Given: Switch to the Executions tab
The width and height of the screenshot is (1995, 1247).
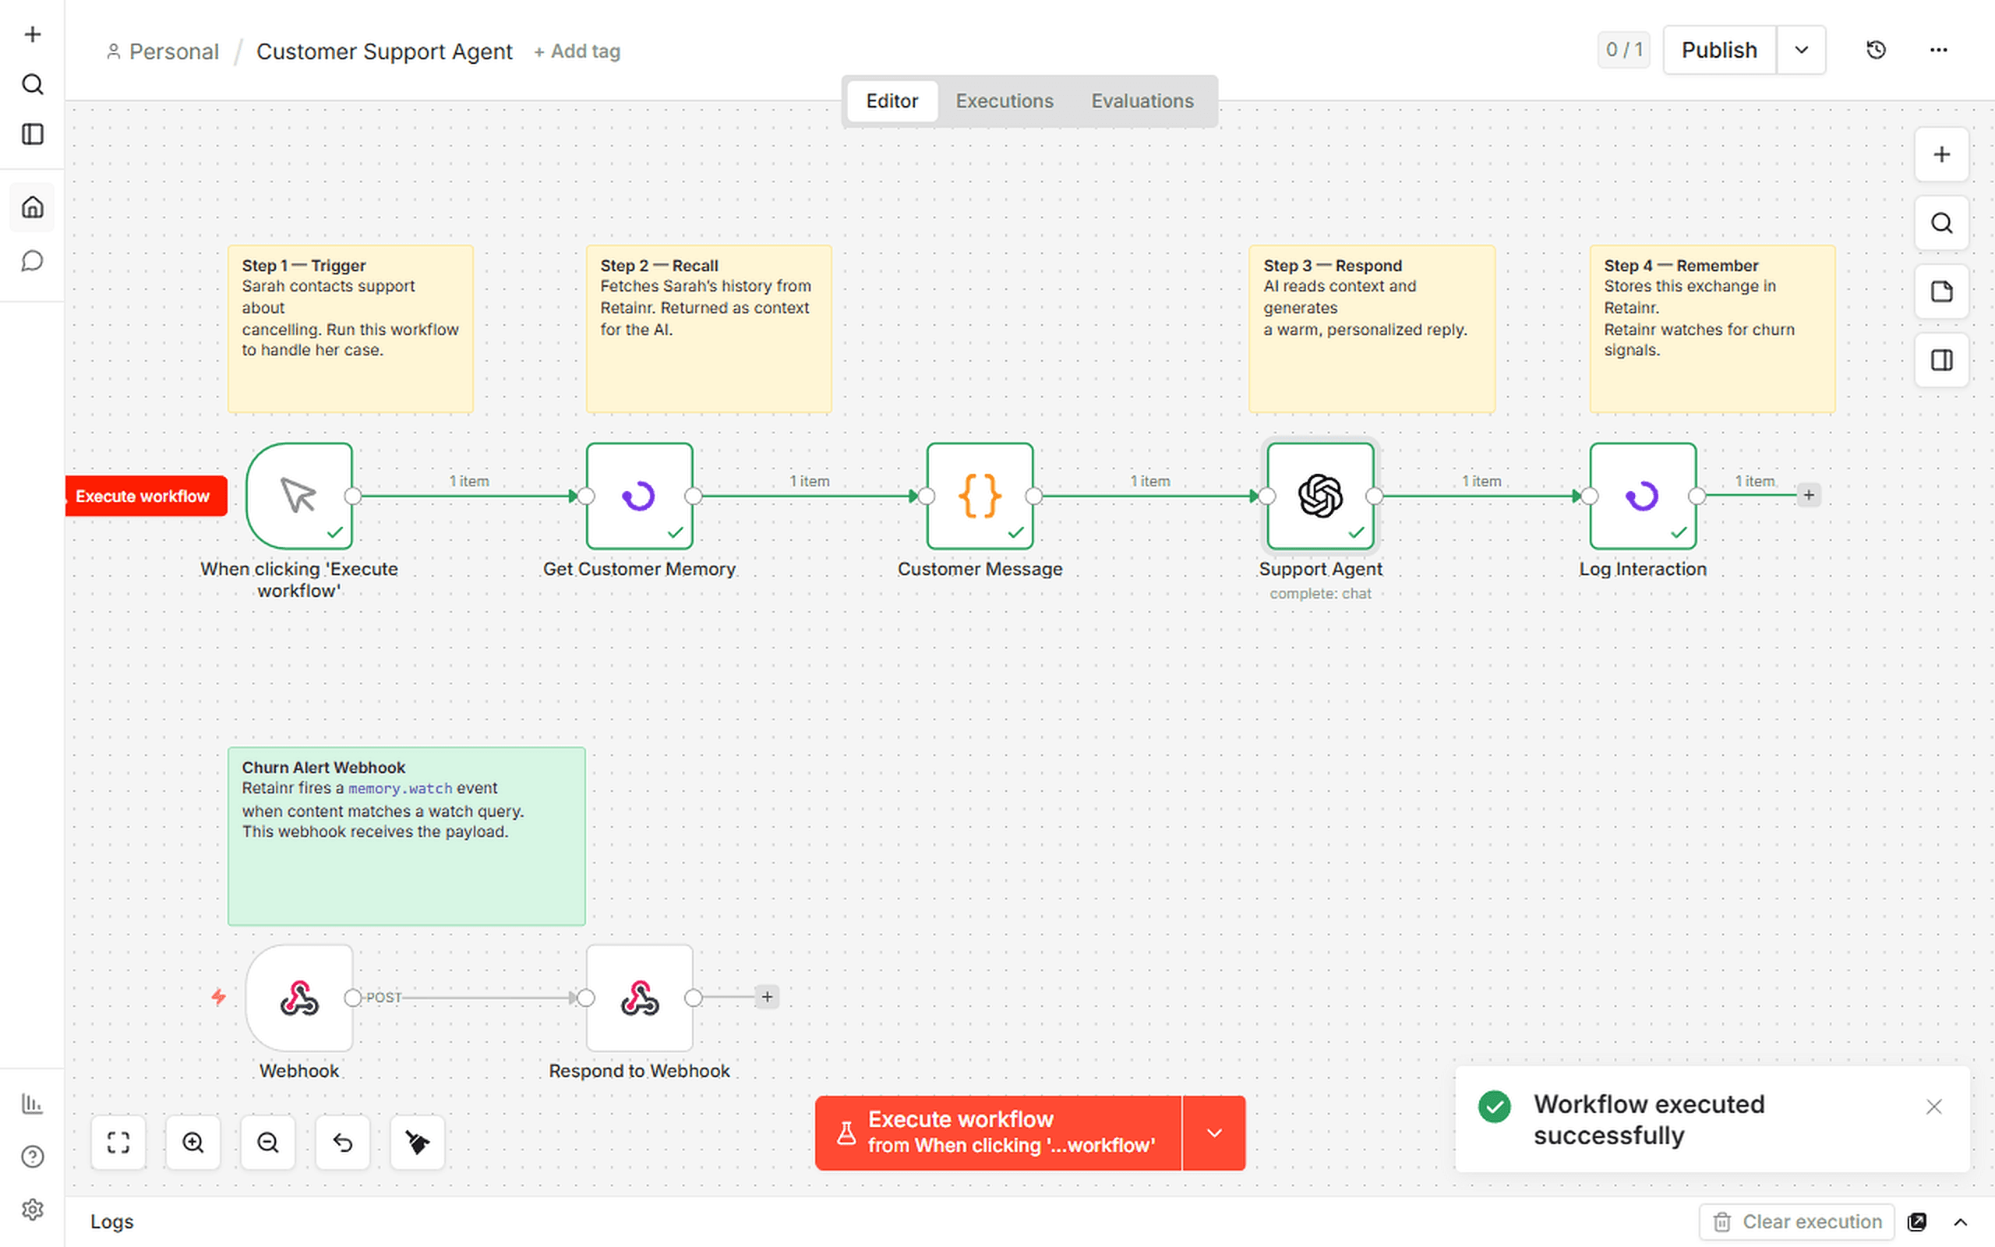Looking at the screenshot, I should [1004, 101].
